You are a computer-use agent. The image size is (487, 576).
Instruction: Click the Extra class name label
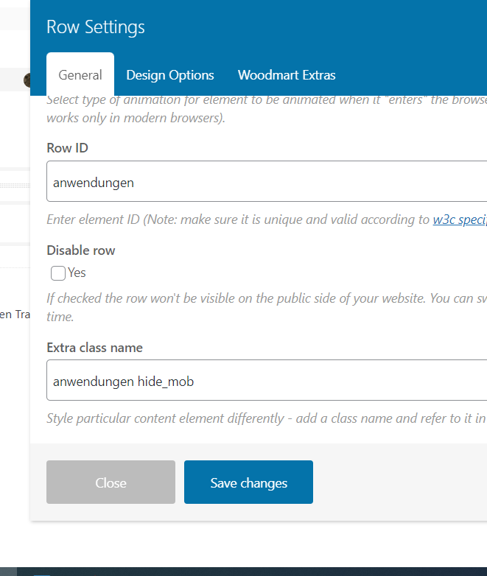coord(94,348)
